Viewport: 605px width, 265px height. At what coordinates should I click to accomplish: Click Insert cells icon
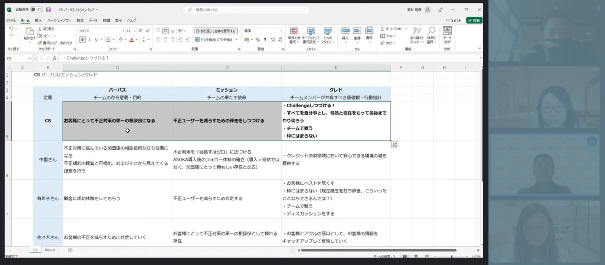point(345,33)
